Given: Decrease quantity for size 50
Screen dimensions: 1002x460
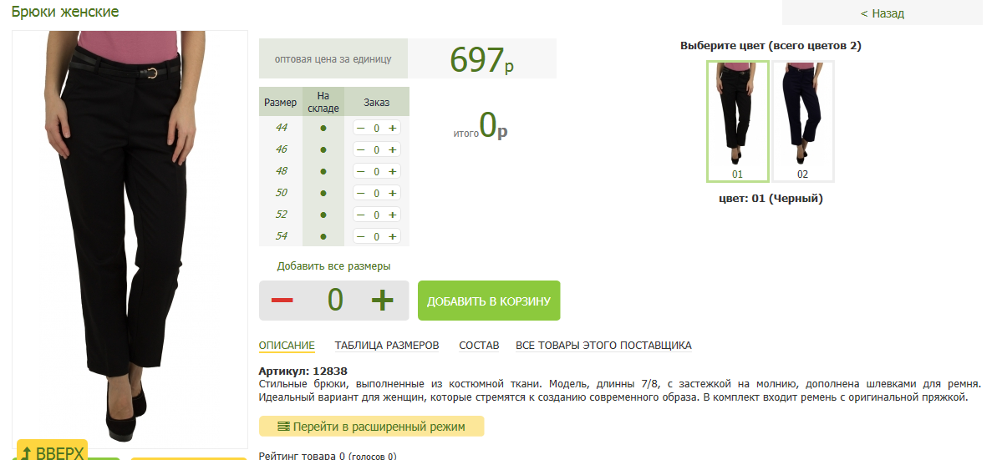Looking at the screenshot, I should [x=360, y=193].
